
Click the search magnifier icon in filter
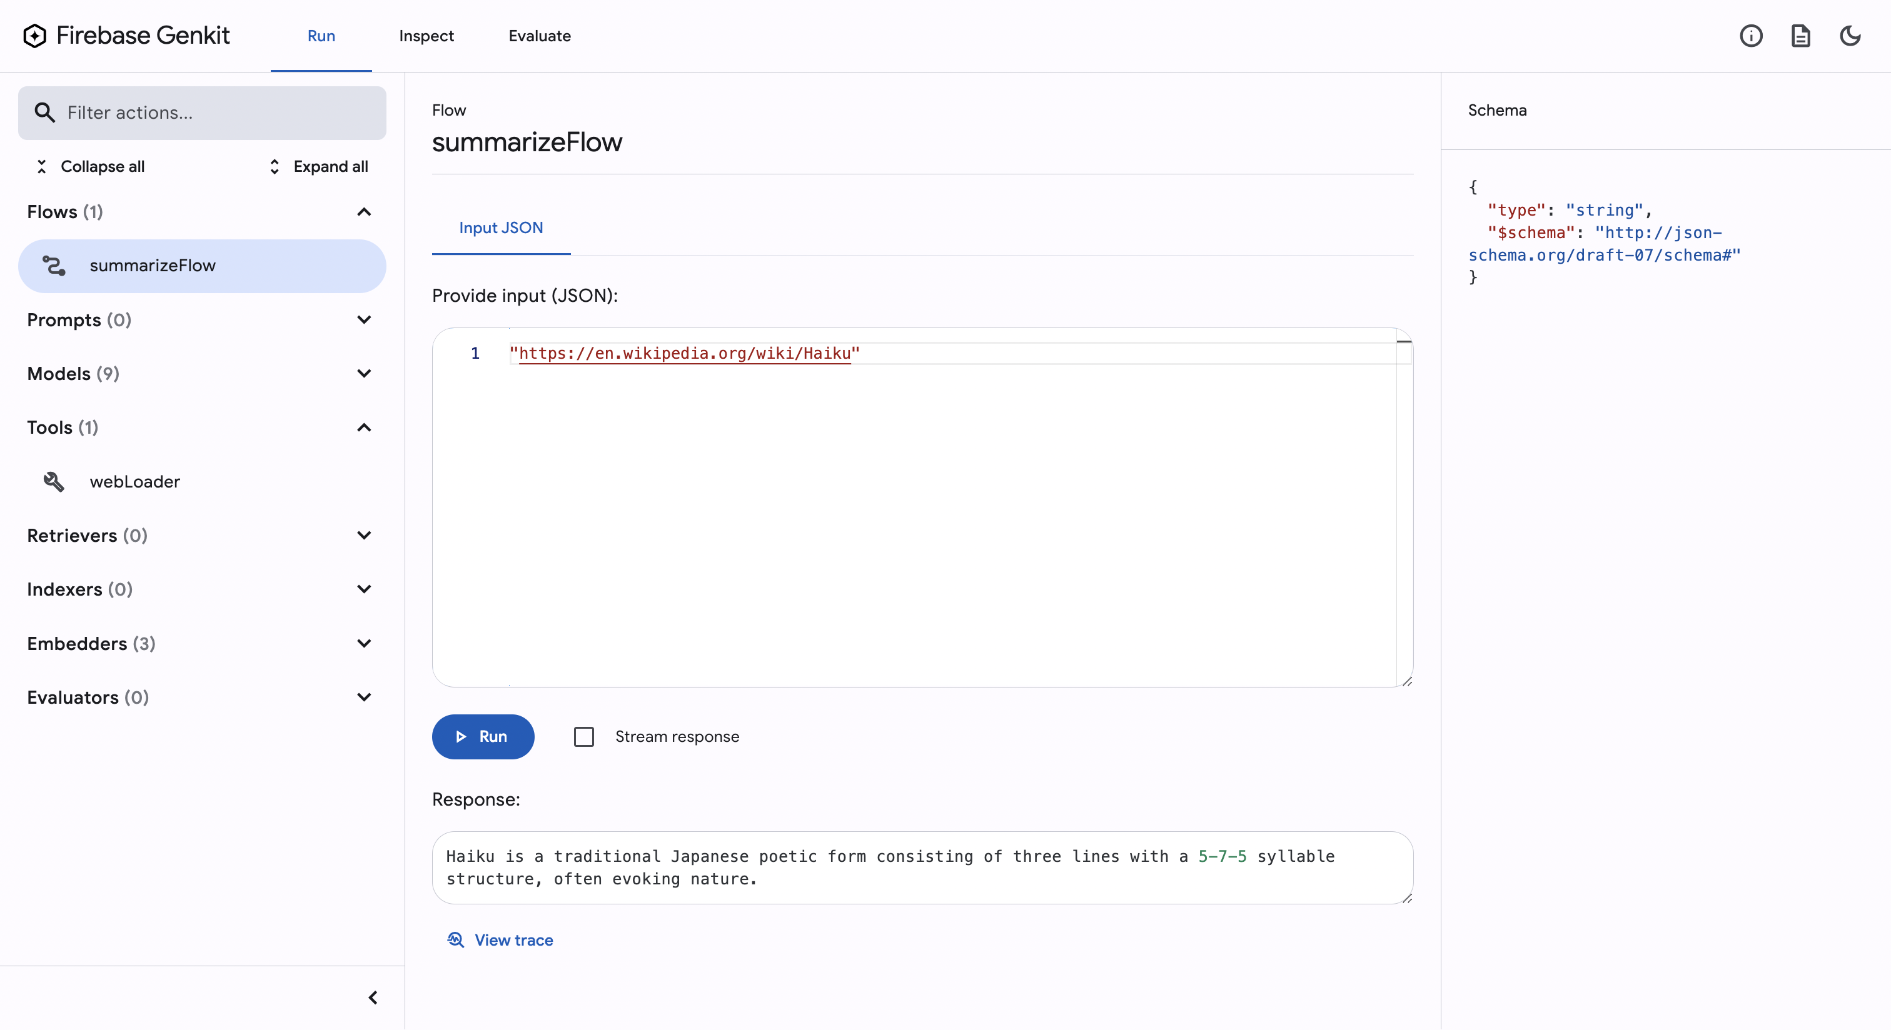point(45,112)
